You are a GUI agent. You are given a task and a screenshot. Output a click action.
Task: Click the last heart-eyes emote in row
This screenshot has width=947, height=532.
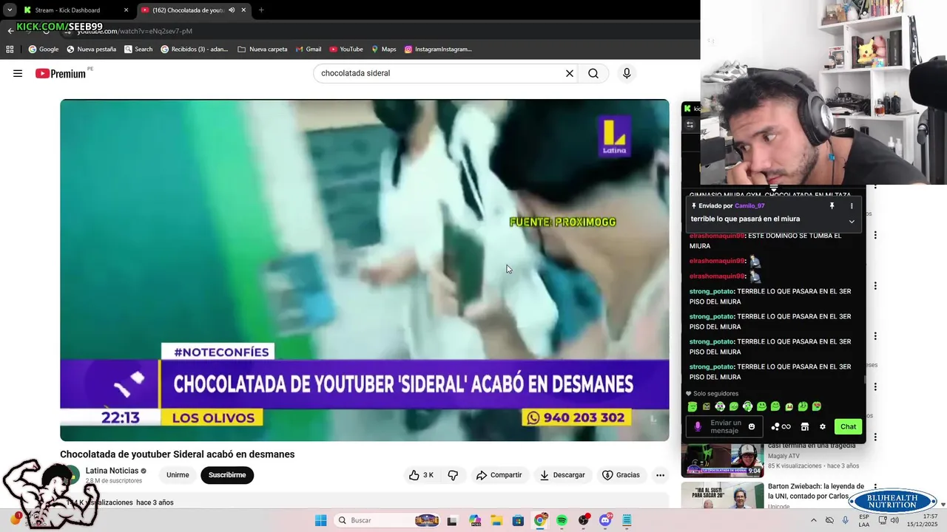pos(817,406)
